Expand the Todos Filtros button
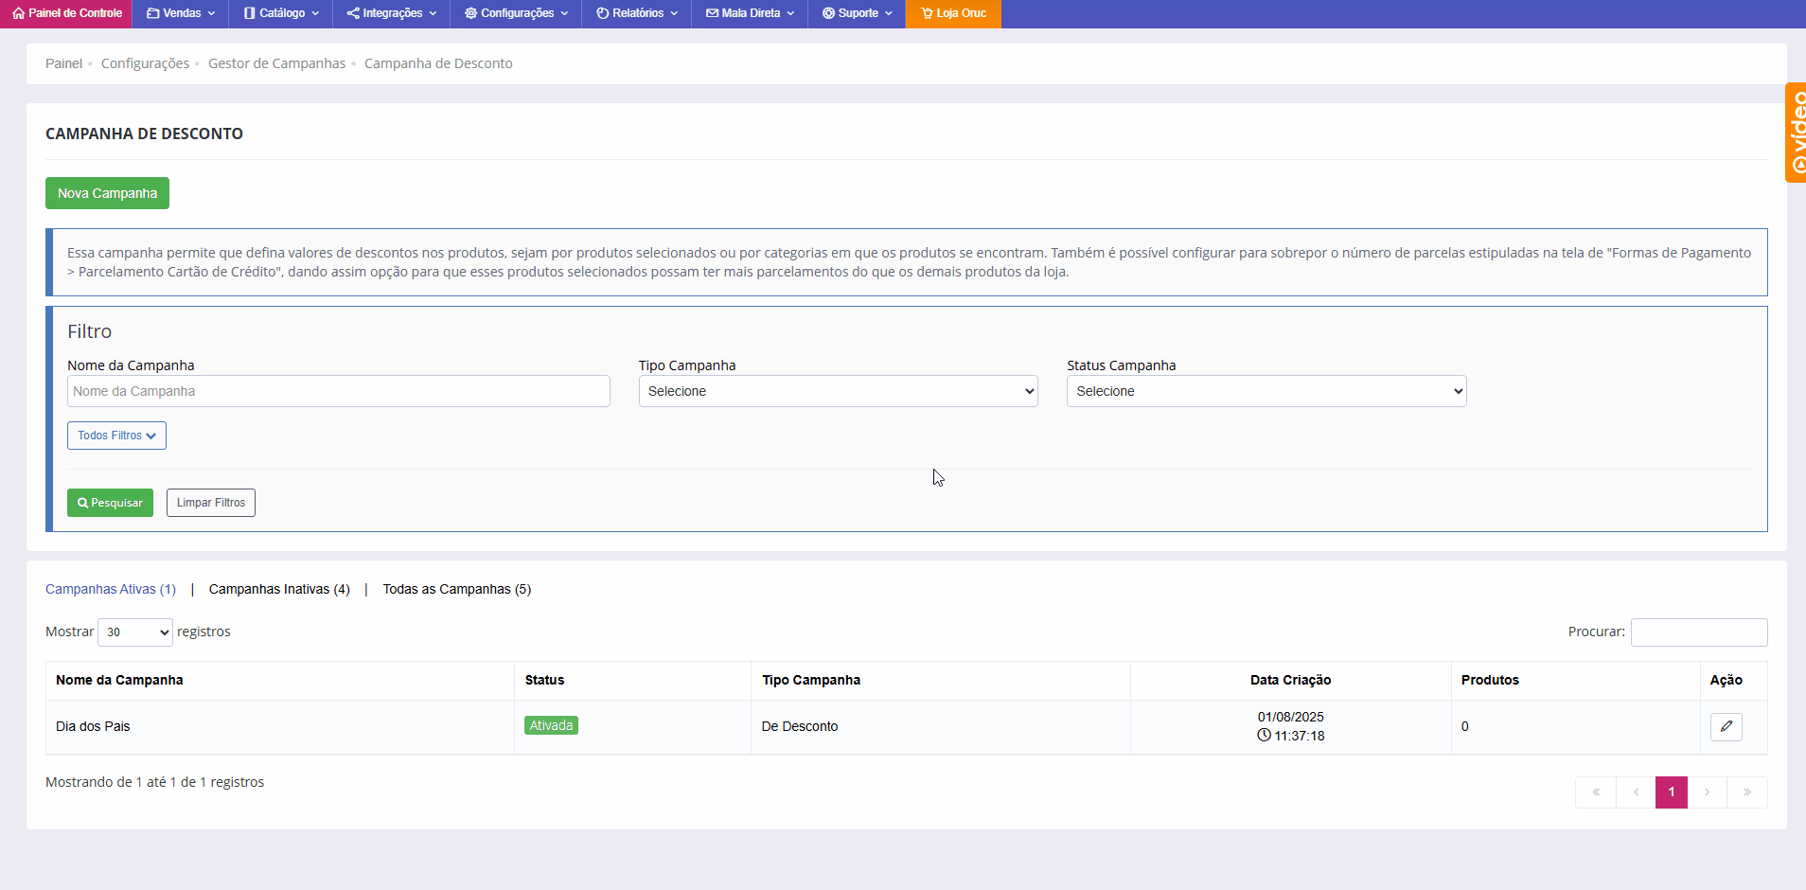Image resolution: width=1806 pixels, height=890 pixels. [116, 436]
